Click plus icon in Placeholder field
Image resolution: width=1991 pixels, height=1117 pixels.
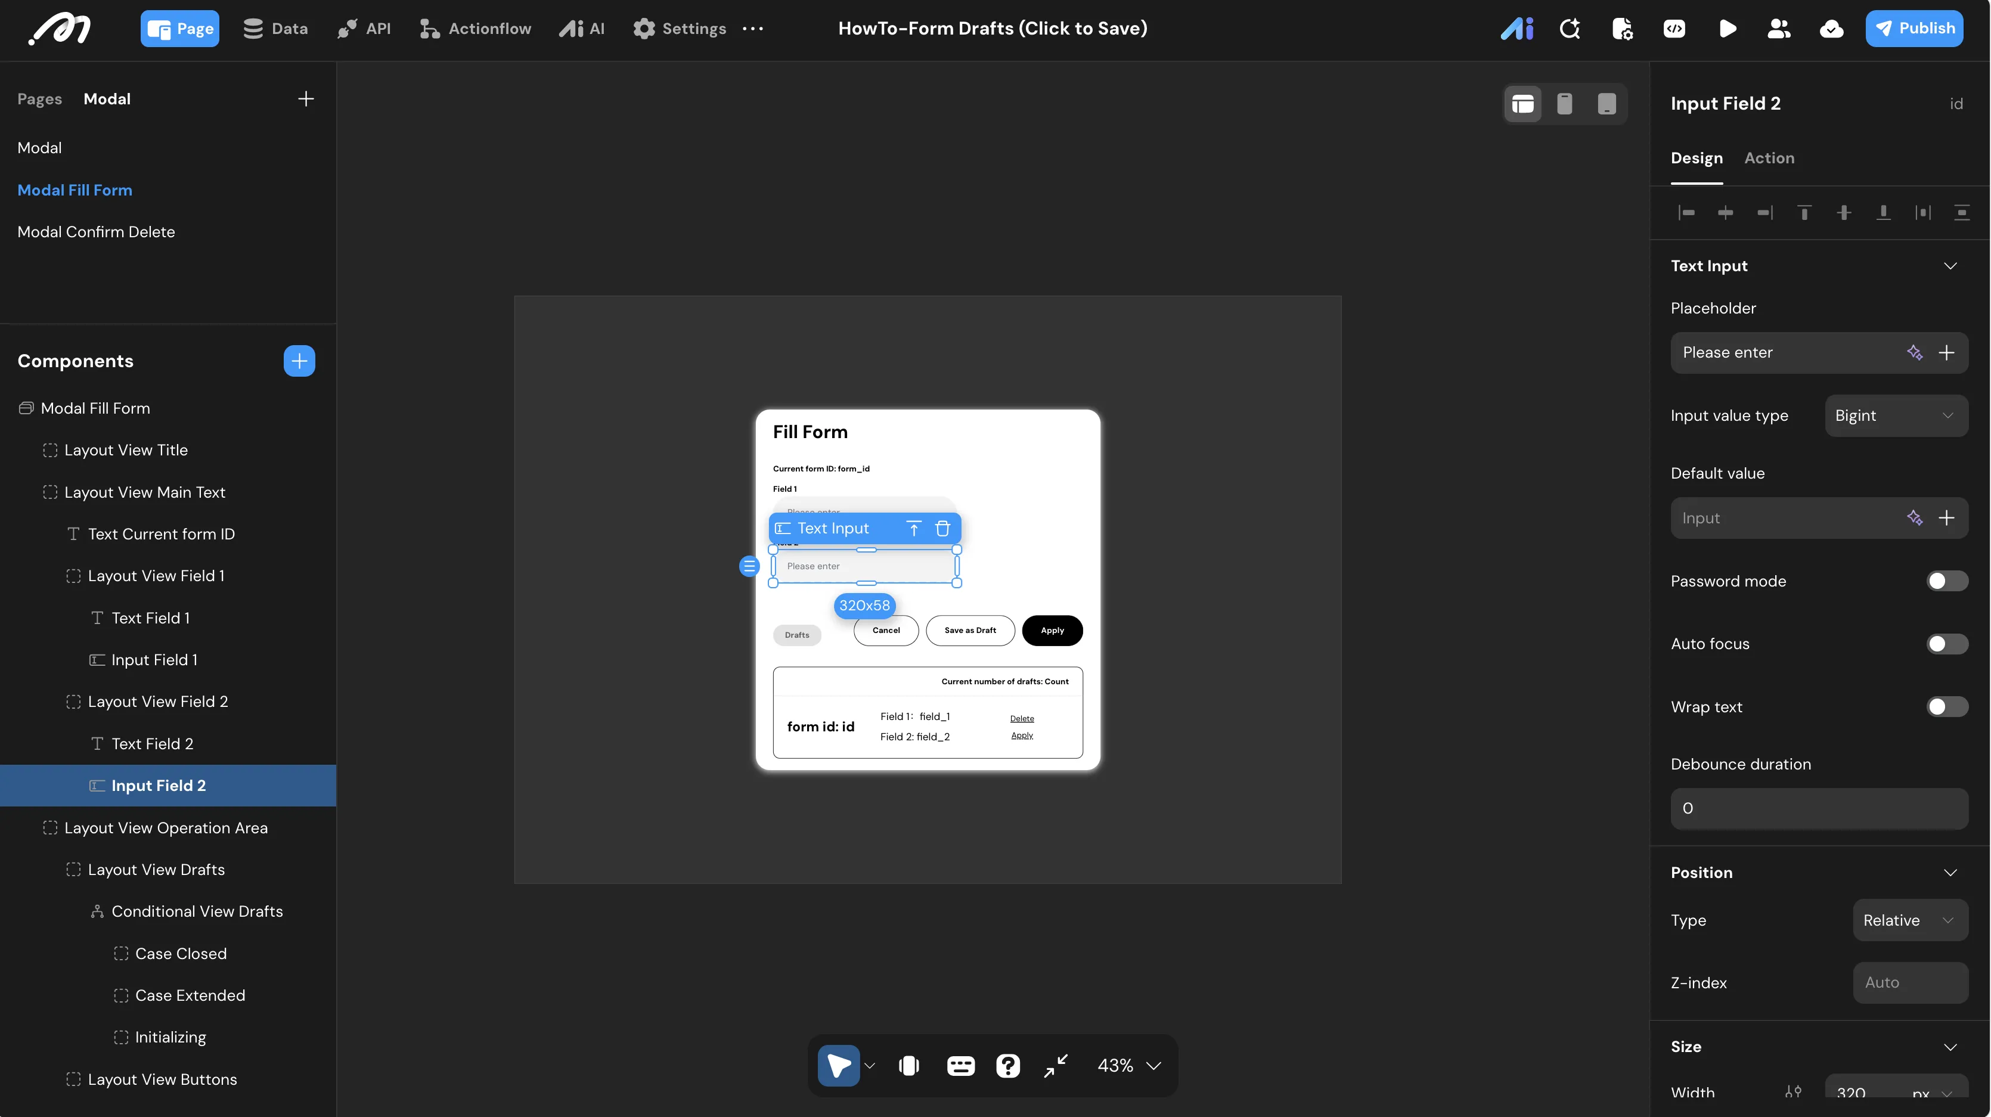pos(1946,352)
